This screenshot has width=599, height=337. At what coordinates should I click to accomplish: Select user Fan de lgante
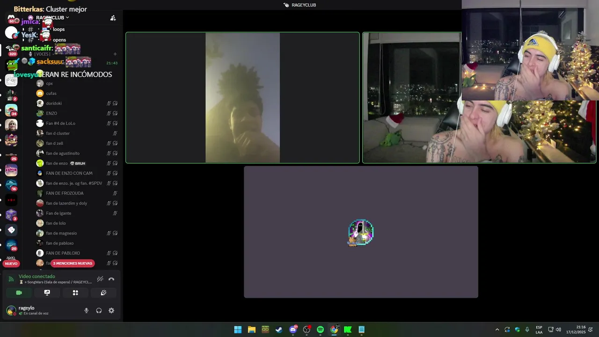[x=77, y=213]
